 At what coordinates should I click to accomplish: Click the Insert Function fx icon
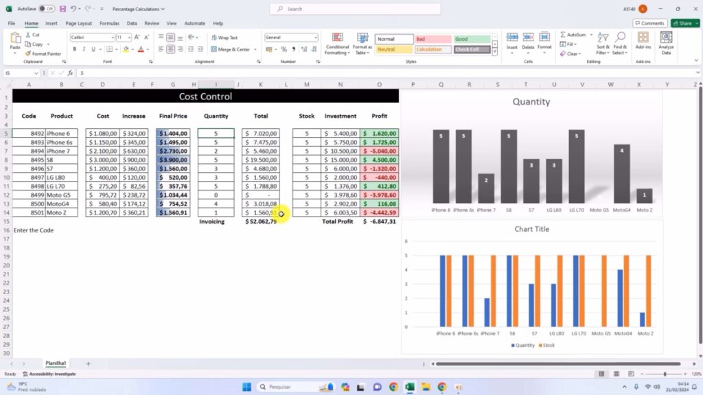(x=71, y=73)
